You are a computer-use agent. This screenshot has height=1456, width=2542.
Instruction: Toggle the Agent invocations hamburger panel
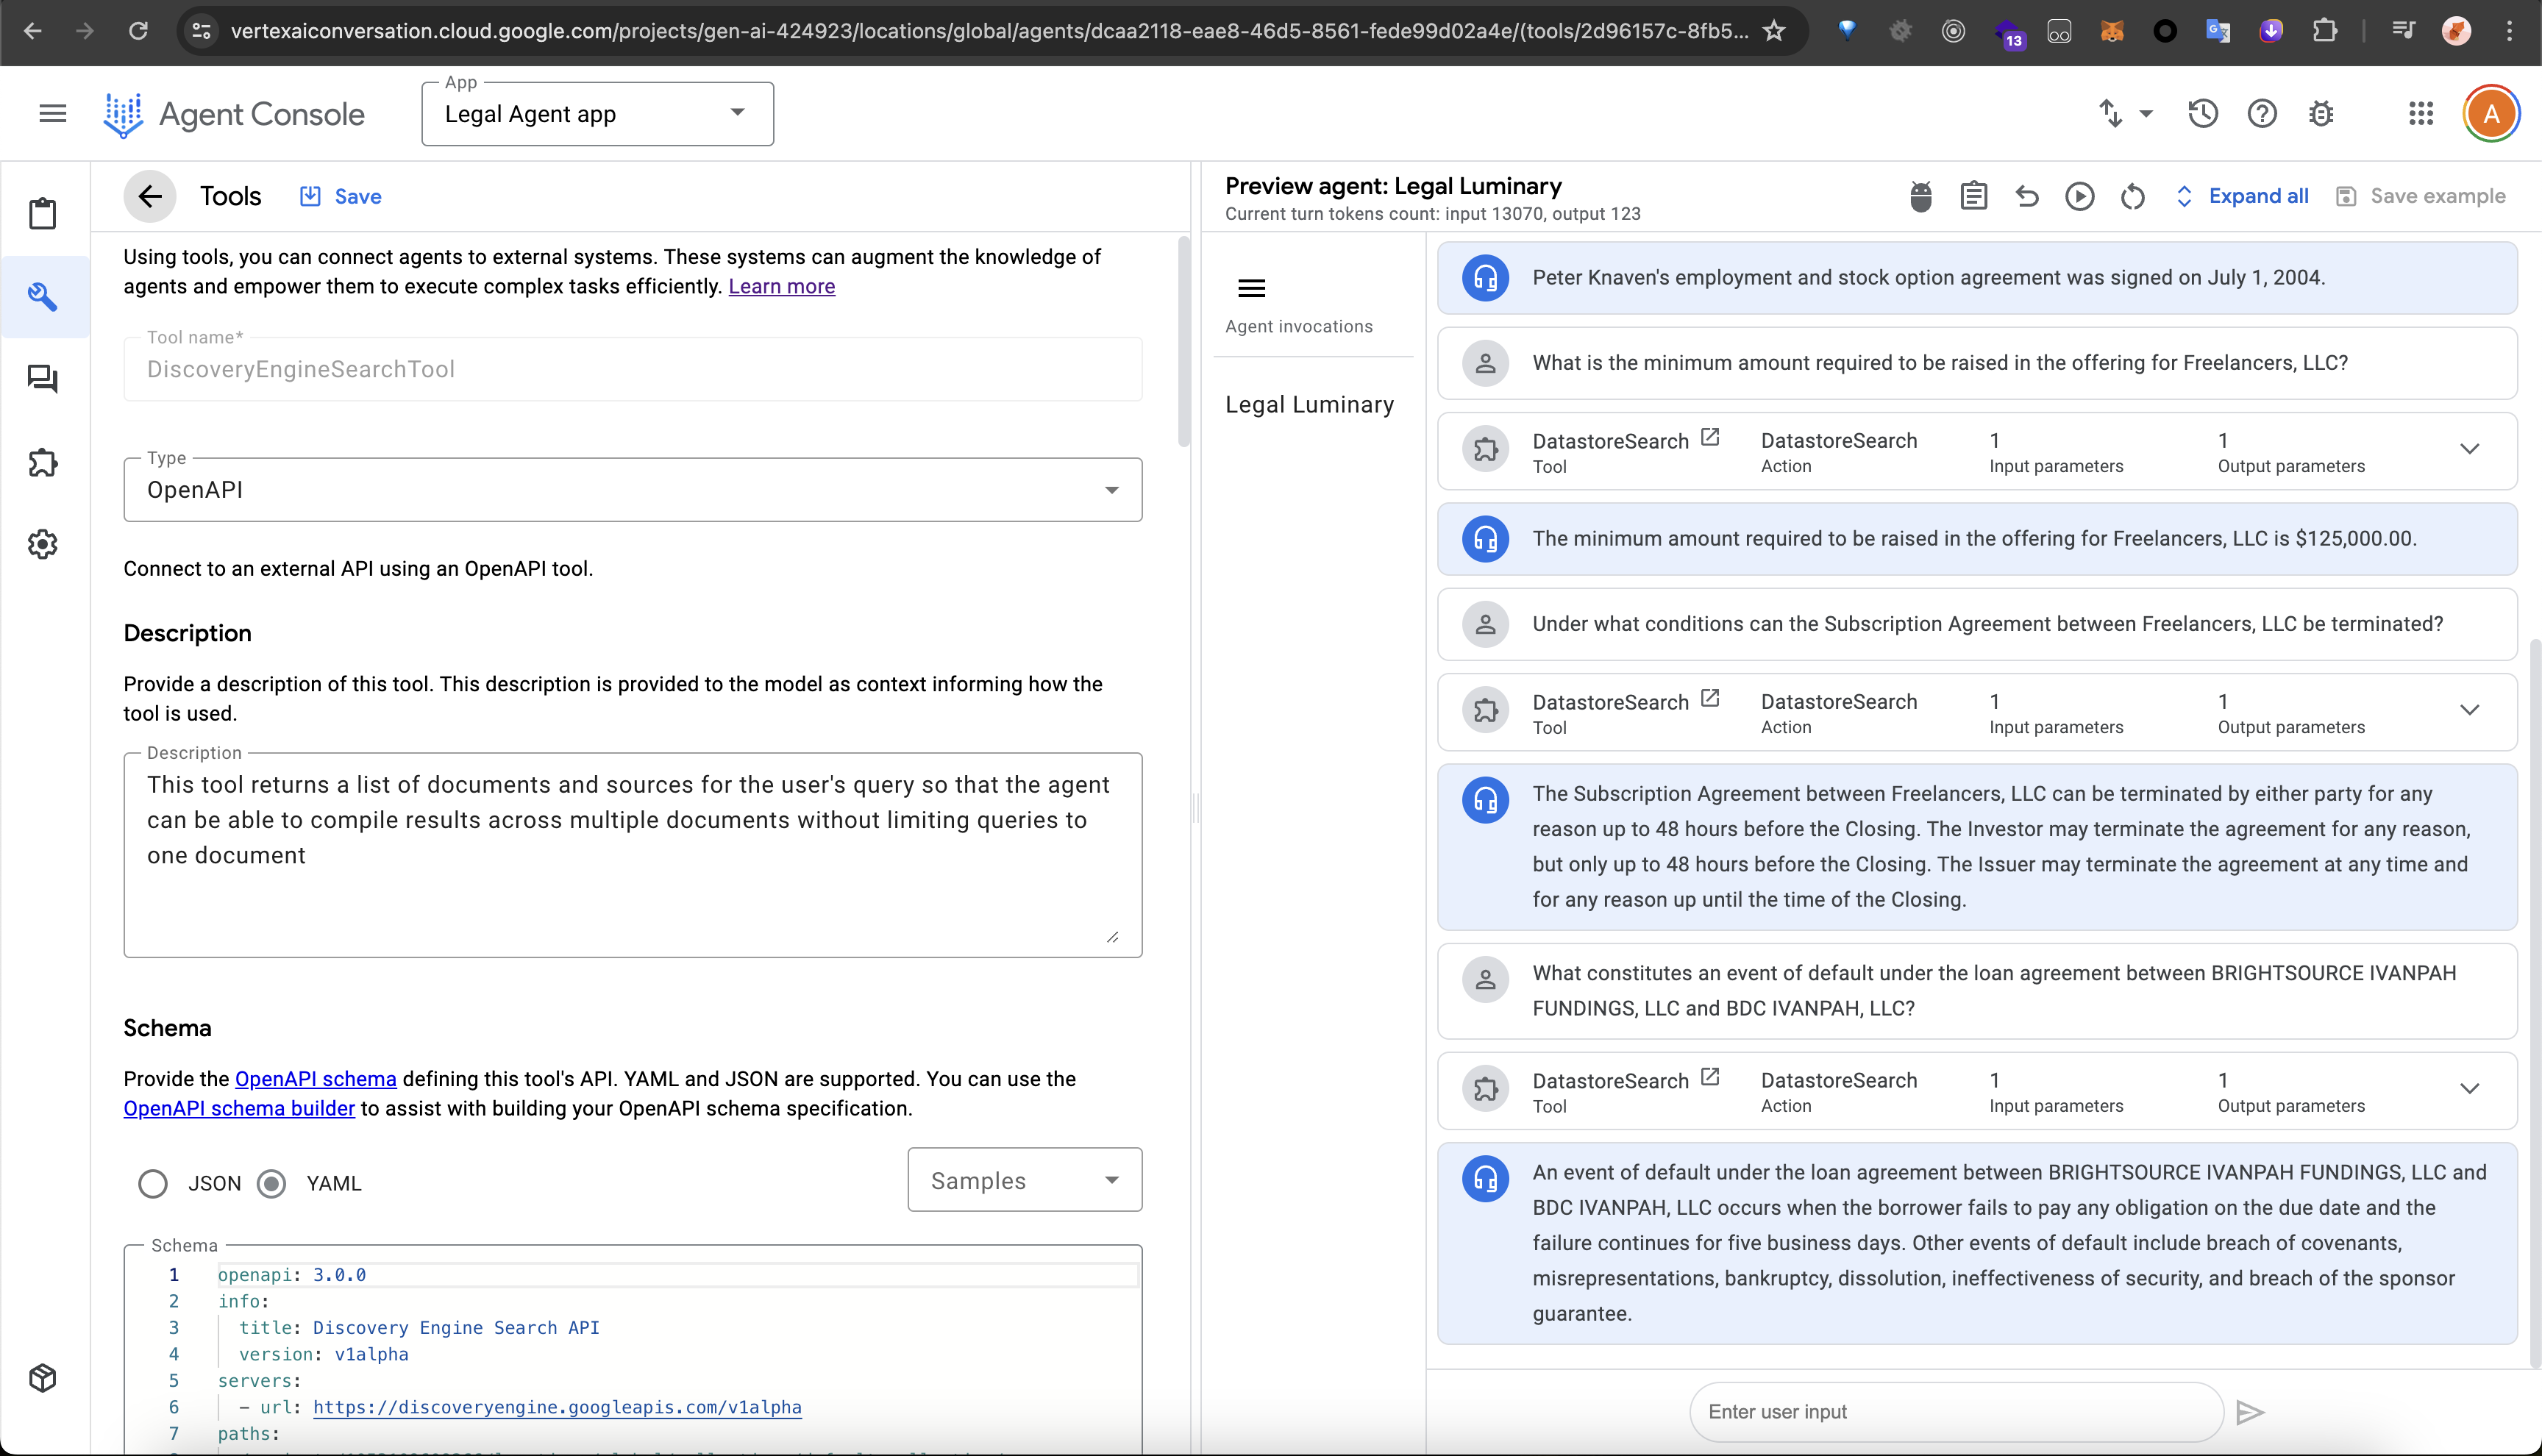click(x=1251, y=289)
